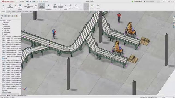Select the 3D Views bottom tab
Viewport: 175px width, 98px height.
tap(14, 96)
